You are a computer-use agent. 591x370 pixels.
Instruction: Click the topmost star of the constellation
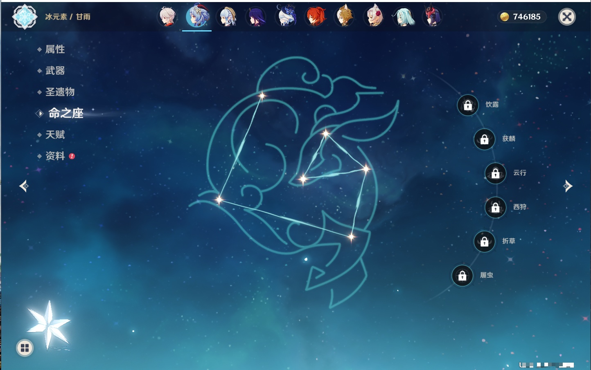point(262,96)
